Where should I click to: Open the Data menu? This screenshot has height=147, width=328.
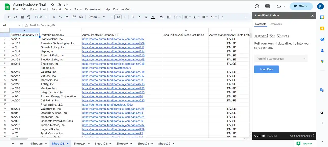[x=68, y=9]
